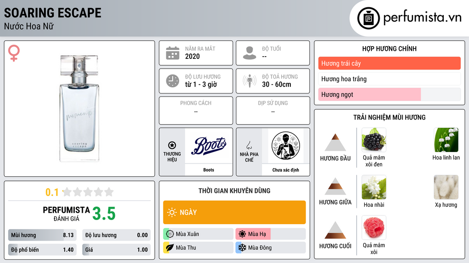Select the Mùa Đông season bar
The width and height of the screenshot is (469, 263).
(x=271, y=248)
